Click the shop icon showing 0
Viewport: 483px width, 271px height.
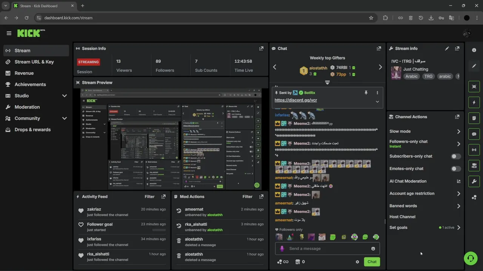[x=300, y=262]
